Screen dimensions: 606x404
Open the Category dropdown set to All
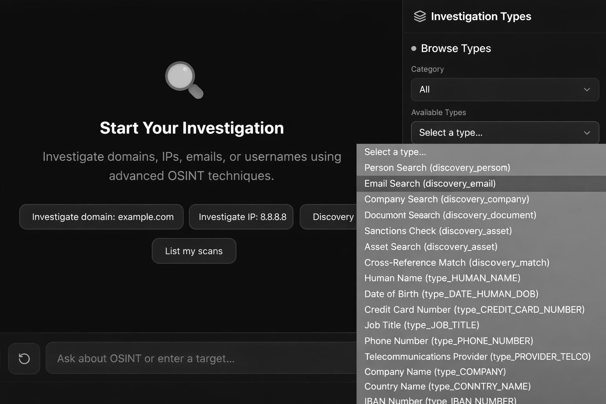coord(505,90)
